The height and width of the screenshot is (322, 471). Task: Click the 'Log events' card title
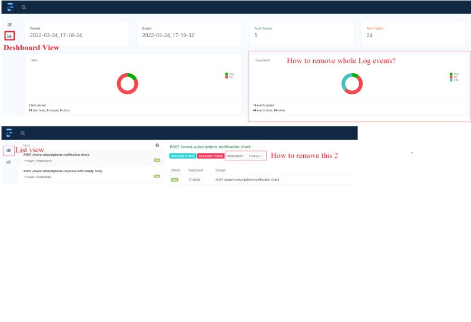[263, 60]
